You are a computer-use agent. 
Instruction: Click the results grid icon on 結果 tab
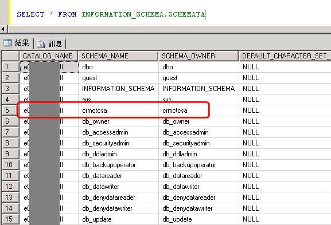click(7, 43)
